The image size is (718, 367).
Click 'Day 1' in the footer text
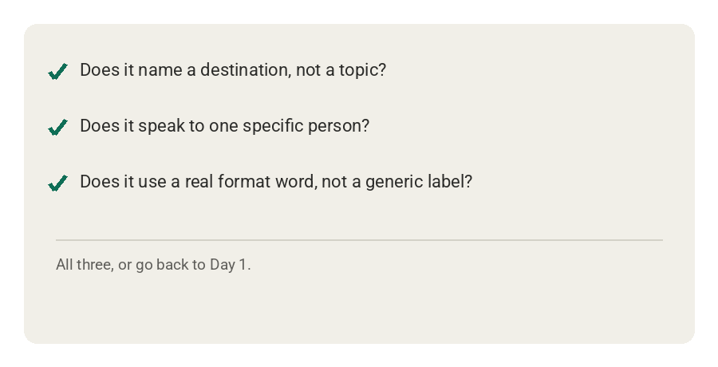pyautogui.click(x=230, y=265)
